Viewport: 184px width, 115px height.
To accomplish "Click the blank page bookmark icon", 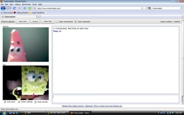I will [46, 13].
